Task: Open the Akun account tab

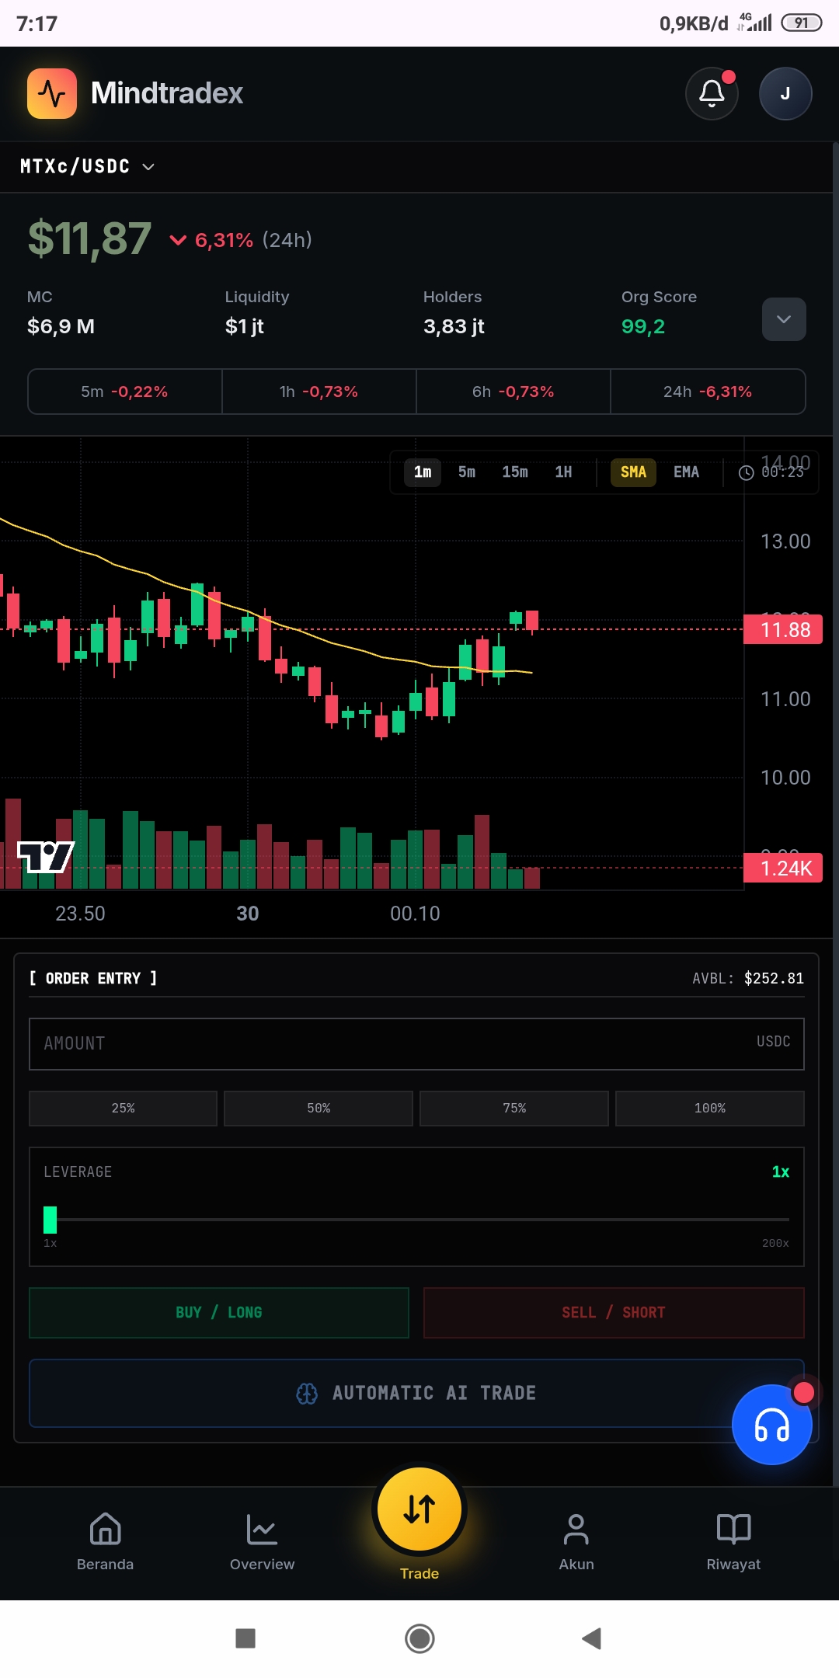Action: pyautogui.click(x=576, y=1542)
